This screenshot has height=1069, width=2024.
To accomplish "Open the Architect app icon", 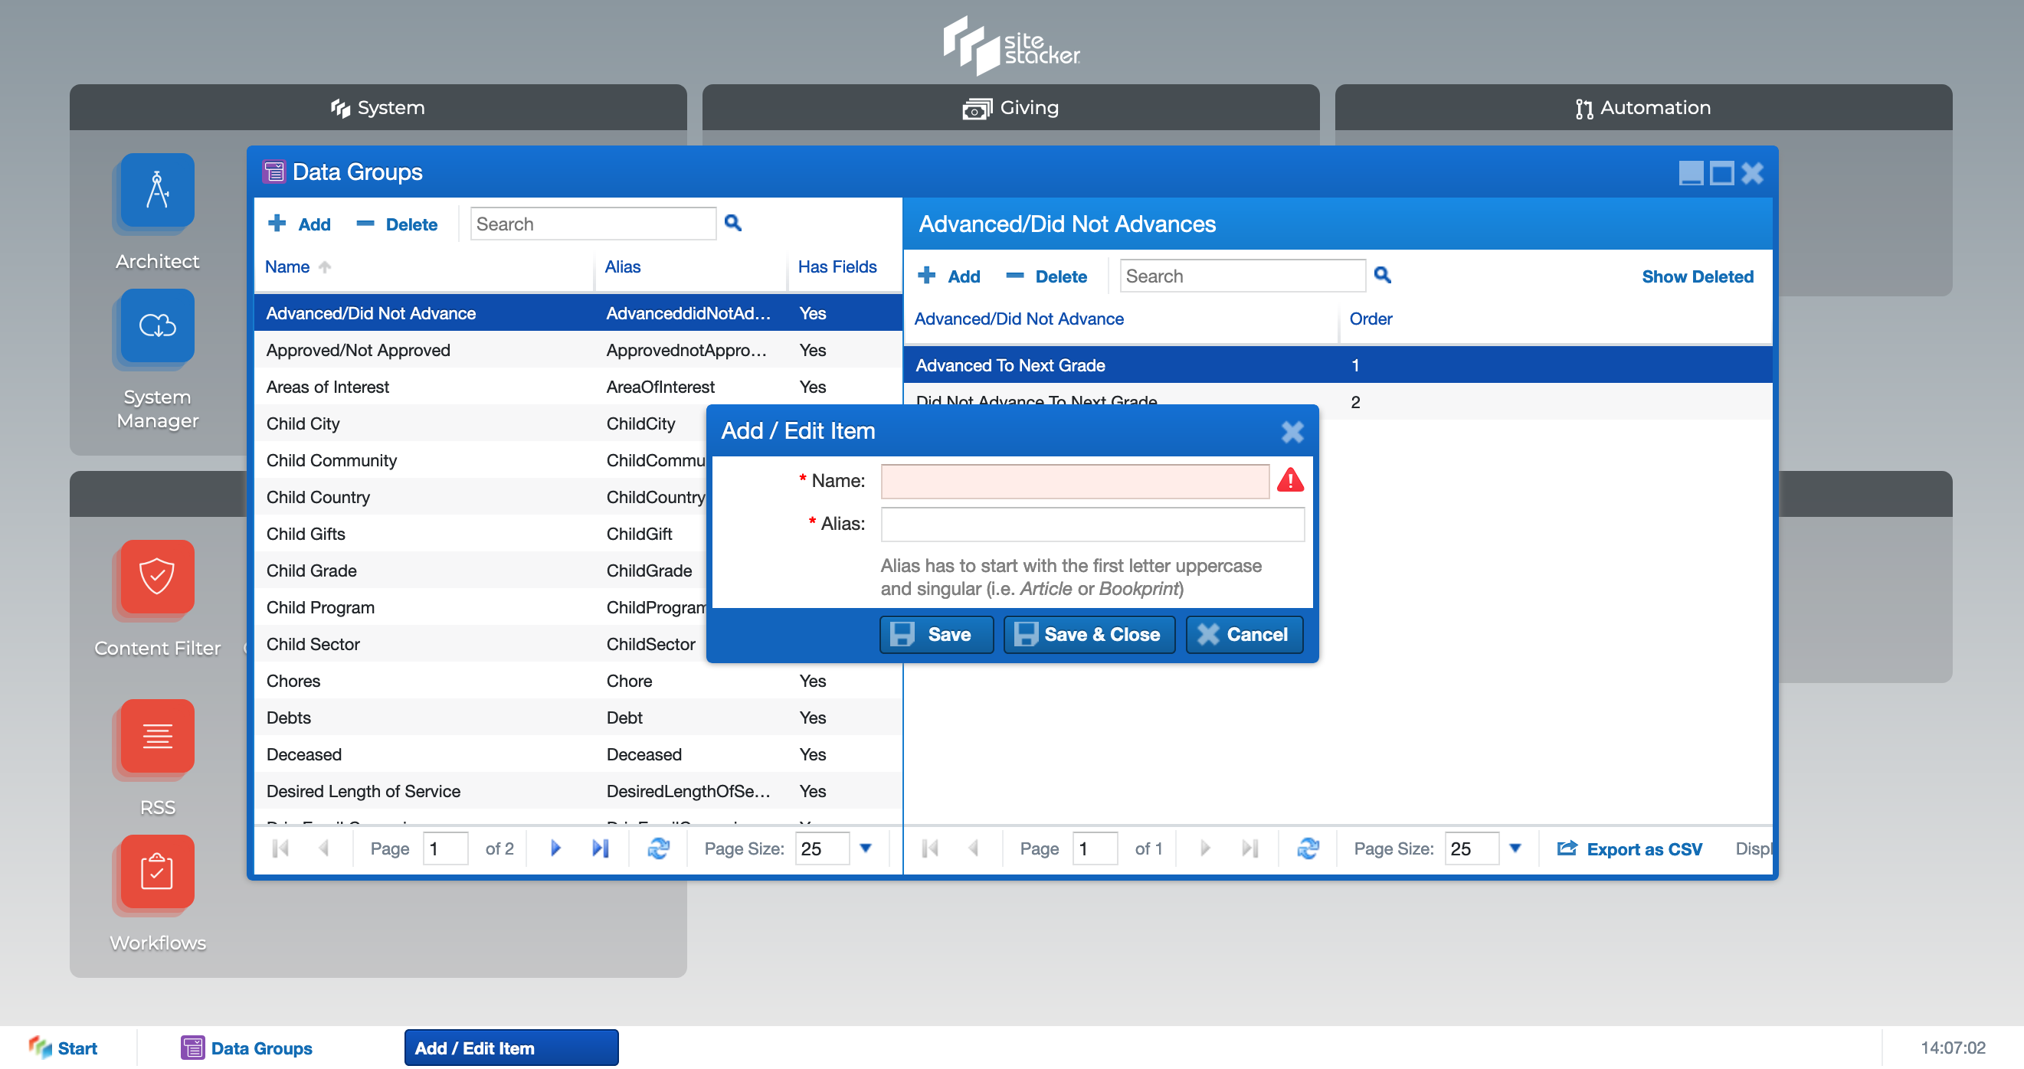I will tap(157, 190).
